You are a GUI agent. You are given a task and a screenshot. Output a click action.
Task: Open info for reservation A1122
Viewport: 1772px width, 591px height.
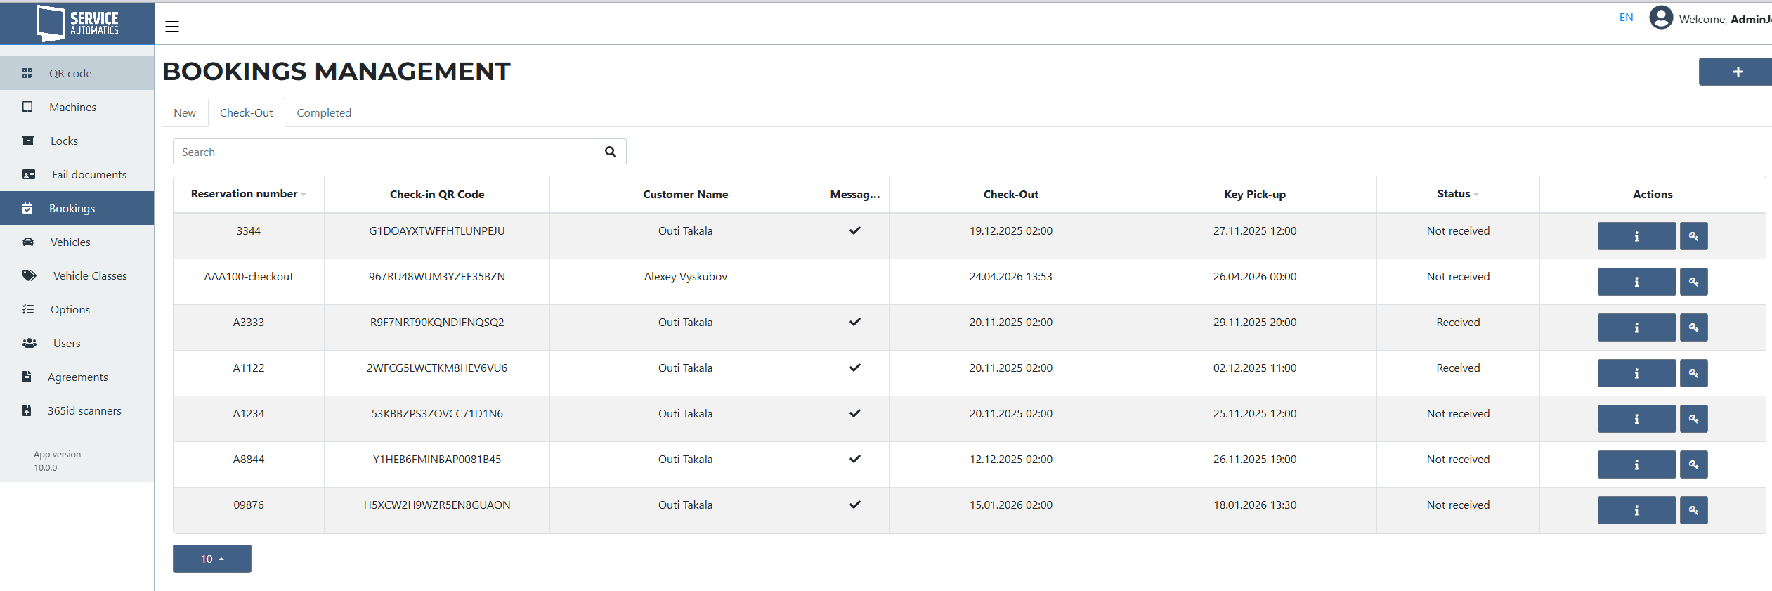[x=1636, y=373]
